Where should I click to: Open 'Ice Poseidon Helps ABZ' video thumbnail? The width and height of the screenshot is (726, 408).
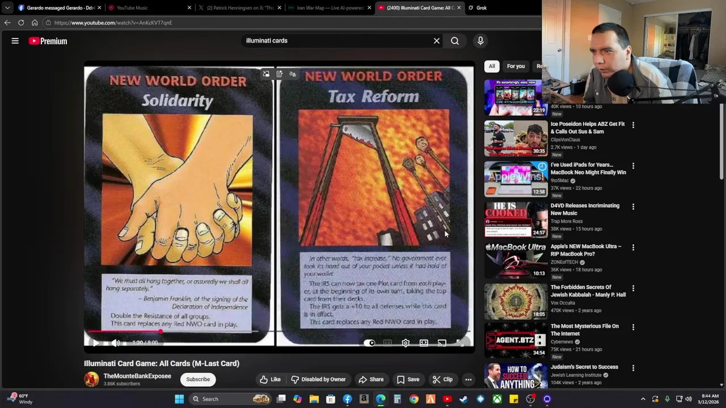(x=516, y=138)
